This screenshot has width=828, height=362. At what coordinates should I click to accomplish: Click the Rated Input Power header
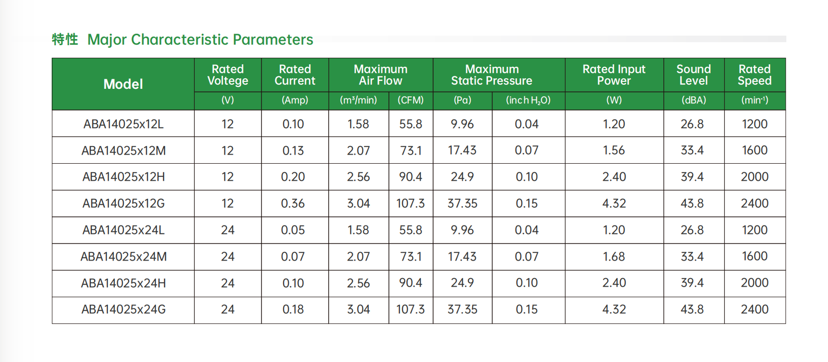coord(614,75)
